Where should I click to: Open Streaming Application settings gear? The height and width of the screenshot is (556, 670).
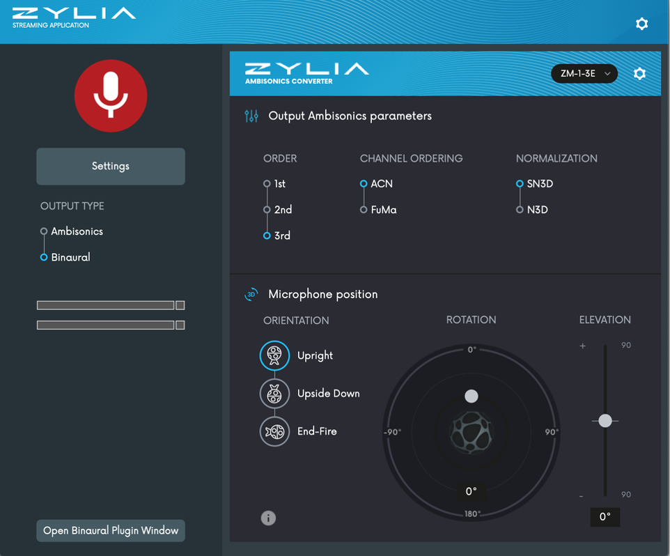point(642,24)
